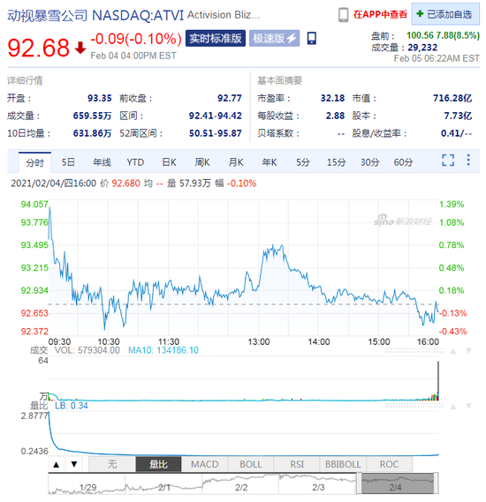Enable the MACD indicator

point(204,464)
